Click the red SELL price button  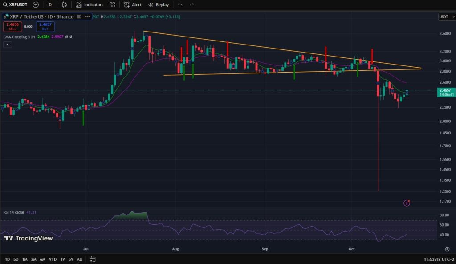[x=12, y=26]
